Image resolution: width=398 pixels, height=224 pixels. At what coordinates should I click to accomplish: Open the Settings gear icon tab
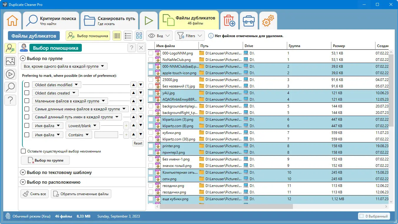tap(268, 21)
